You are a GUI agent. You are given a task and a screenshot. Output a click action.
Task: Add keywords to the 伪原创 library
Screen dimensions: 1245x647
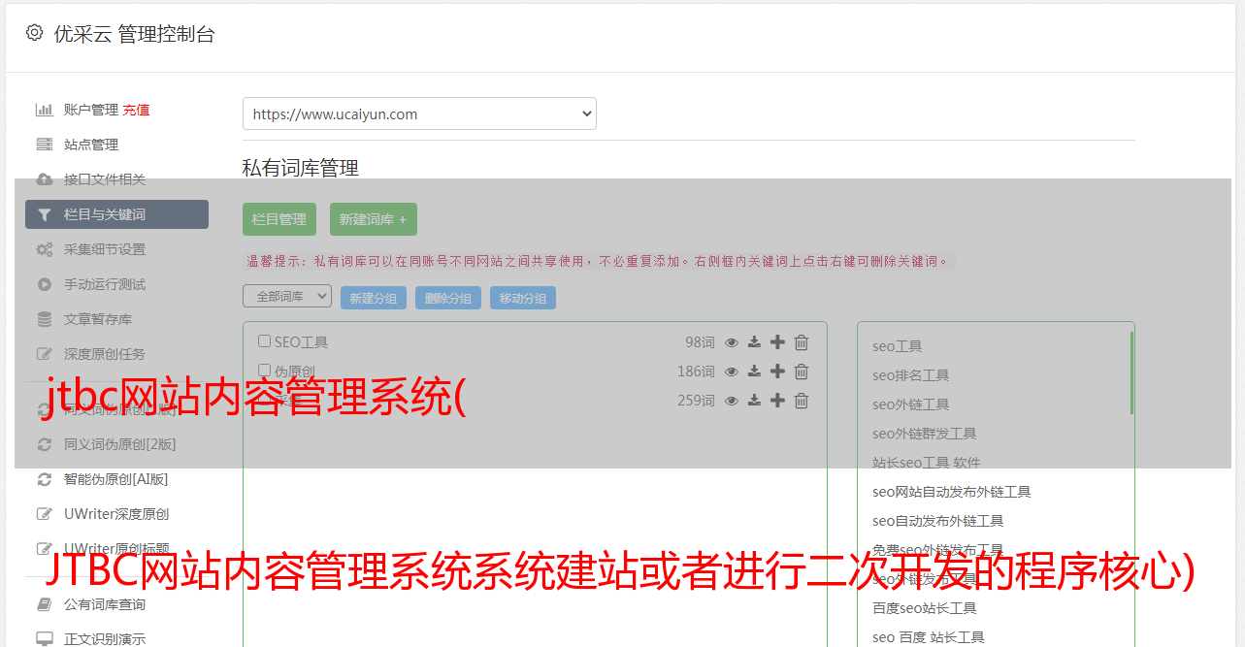[777, 372]
